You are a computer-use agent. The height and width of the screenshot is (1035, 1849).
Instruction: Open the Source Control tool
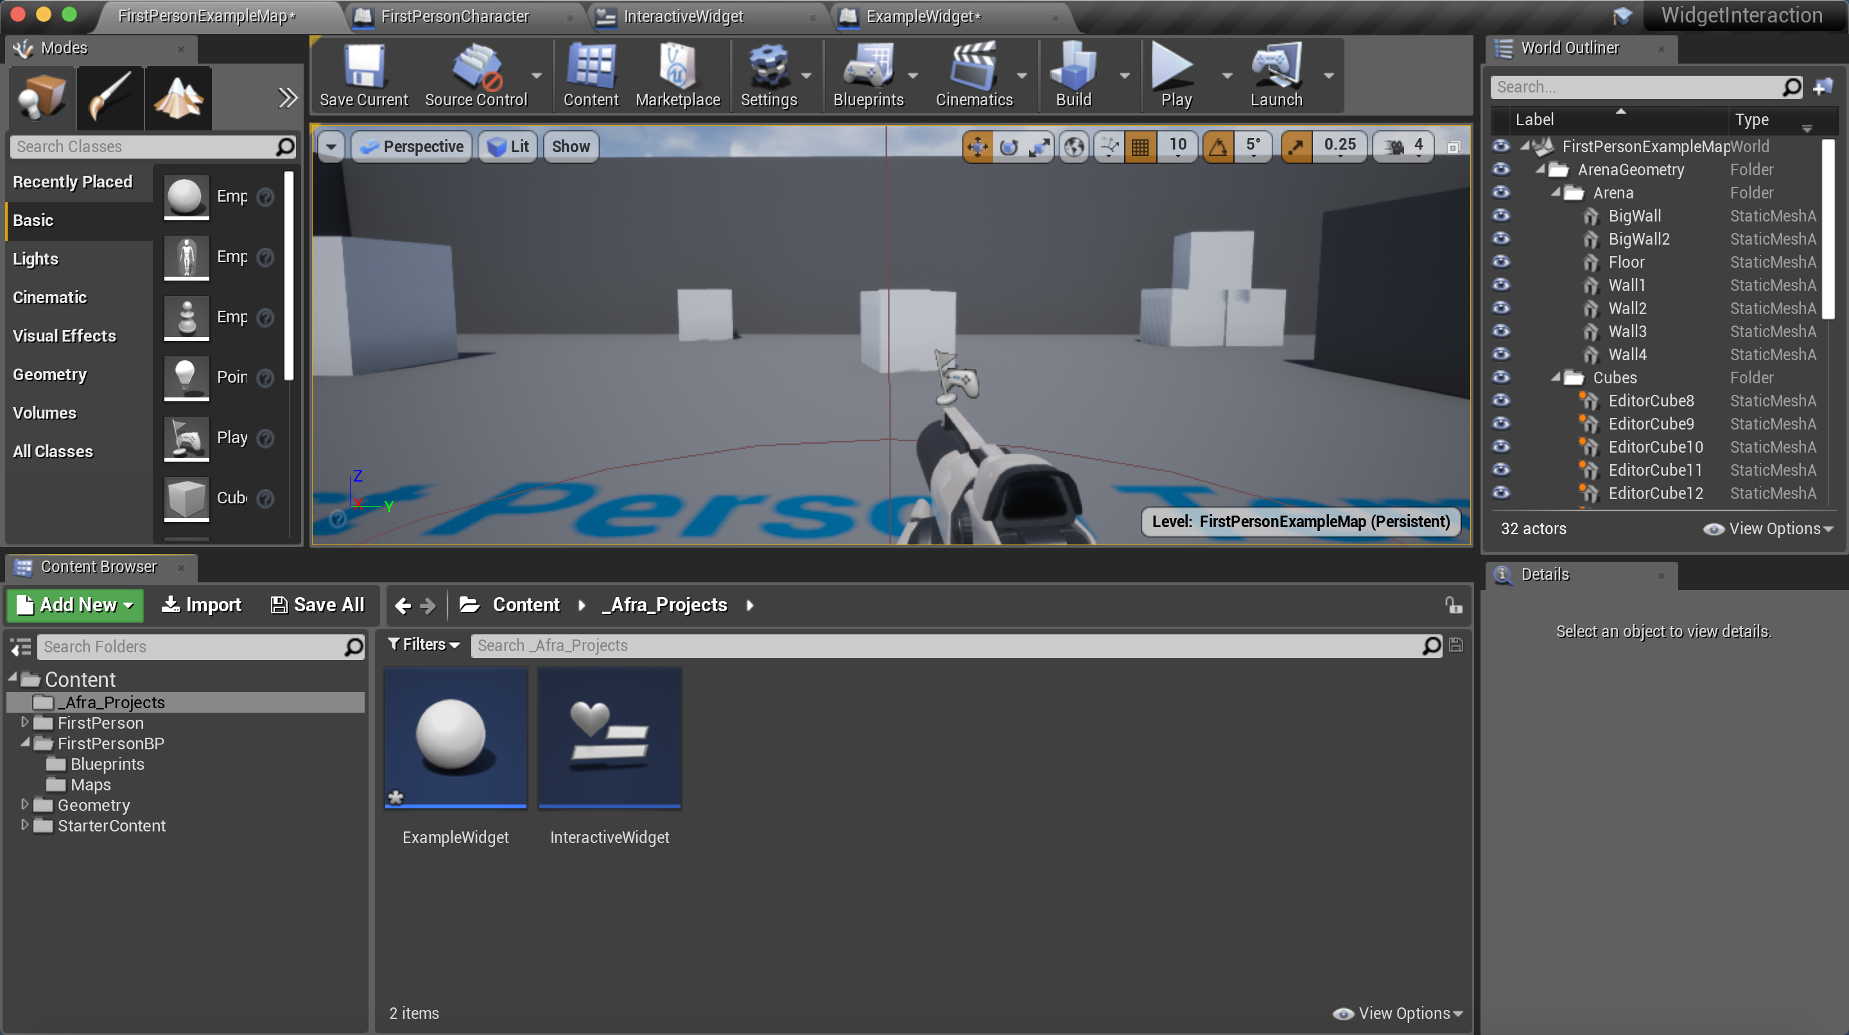[x=477, y=74]
